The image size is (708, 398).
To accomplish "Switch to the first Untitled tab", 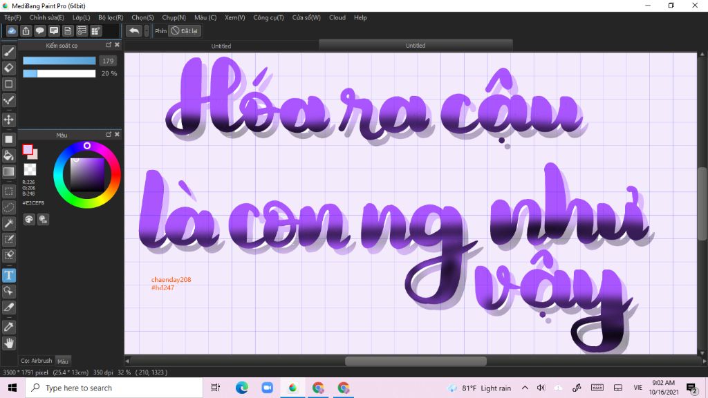I will (221, 46).
